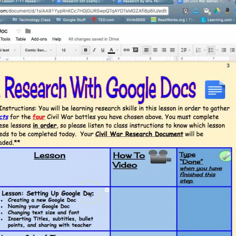This screenshot has height=236, width=236.
Task: Open the text color picker
Action: pos(111,51)
